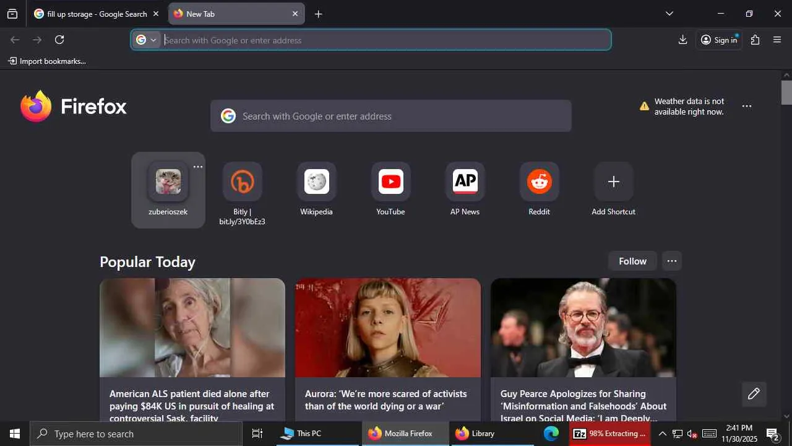Open the AP News shortcut
792x446 pixels.
click(x=465, y=190)
